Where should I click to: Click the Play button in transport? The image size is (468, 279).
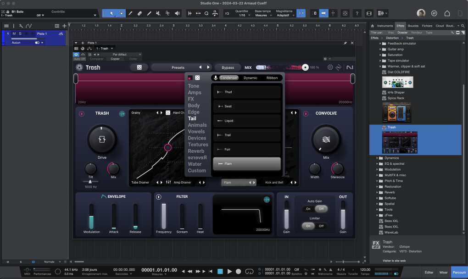pyautogui.click(x=230, y=271)
